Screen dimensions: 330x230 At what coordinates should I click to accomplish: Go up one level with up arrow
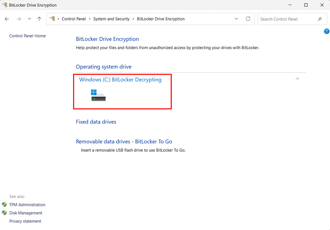pos(39,19)
